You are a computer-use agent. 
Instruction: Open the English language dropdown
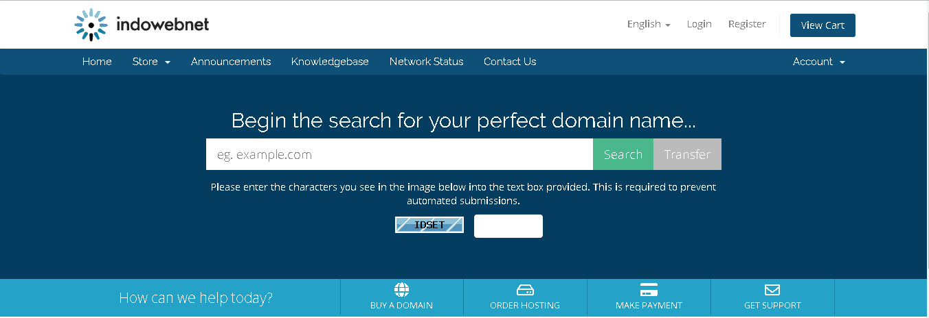coord(649,24)
